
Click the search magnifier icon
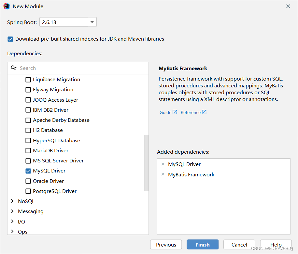[x=13, y=68]
